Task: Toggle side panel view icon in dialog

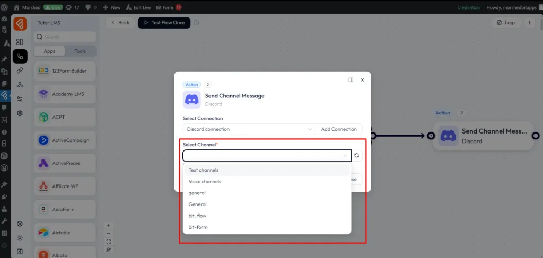Action: (x=351, y=80)
